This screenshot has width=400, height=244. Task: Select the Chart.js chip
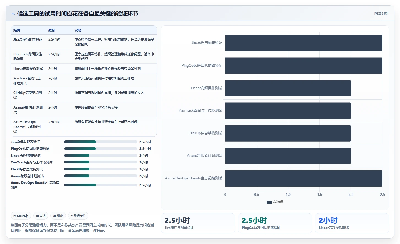[x=21, y=216]
